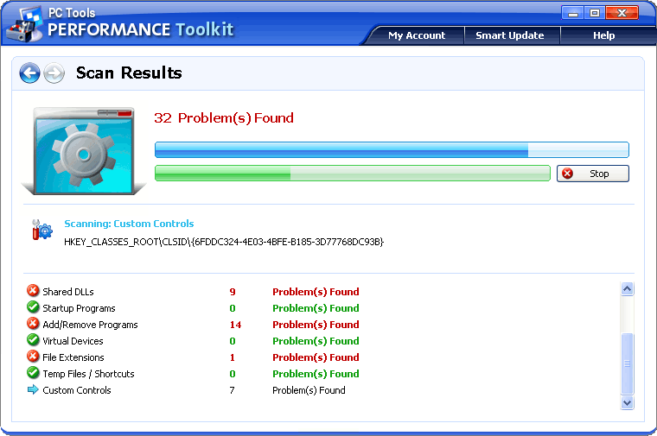Open the My Account tab

tap(417, 35)
